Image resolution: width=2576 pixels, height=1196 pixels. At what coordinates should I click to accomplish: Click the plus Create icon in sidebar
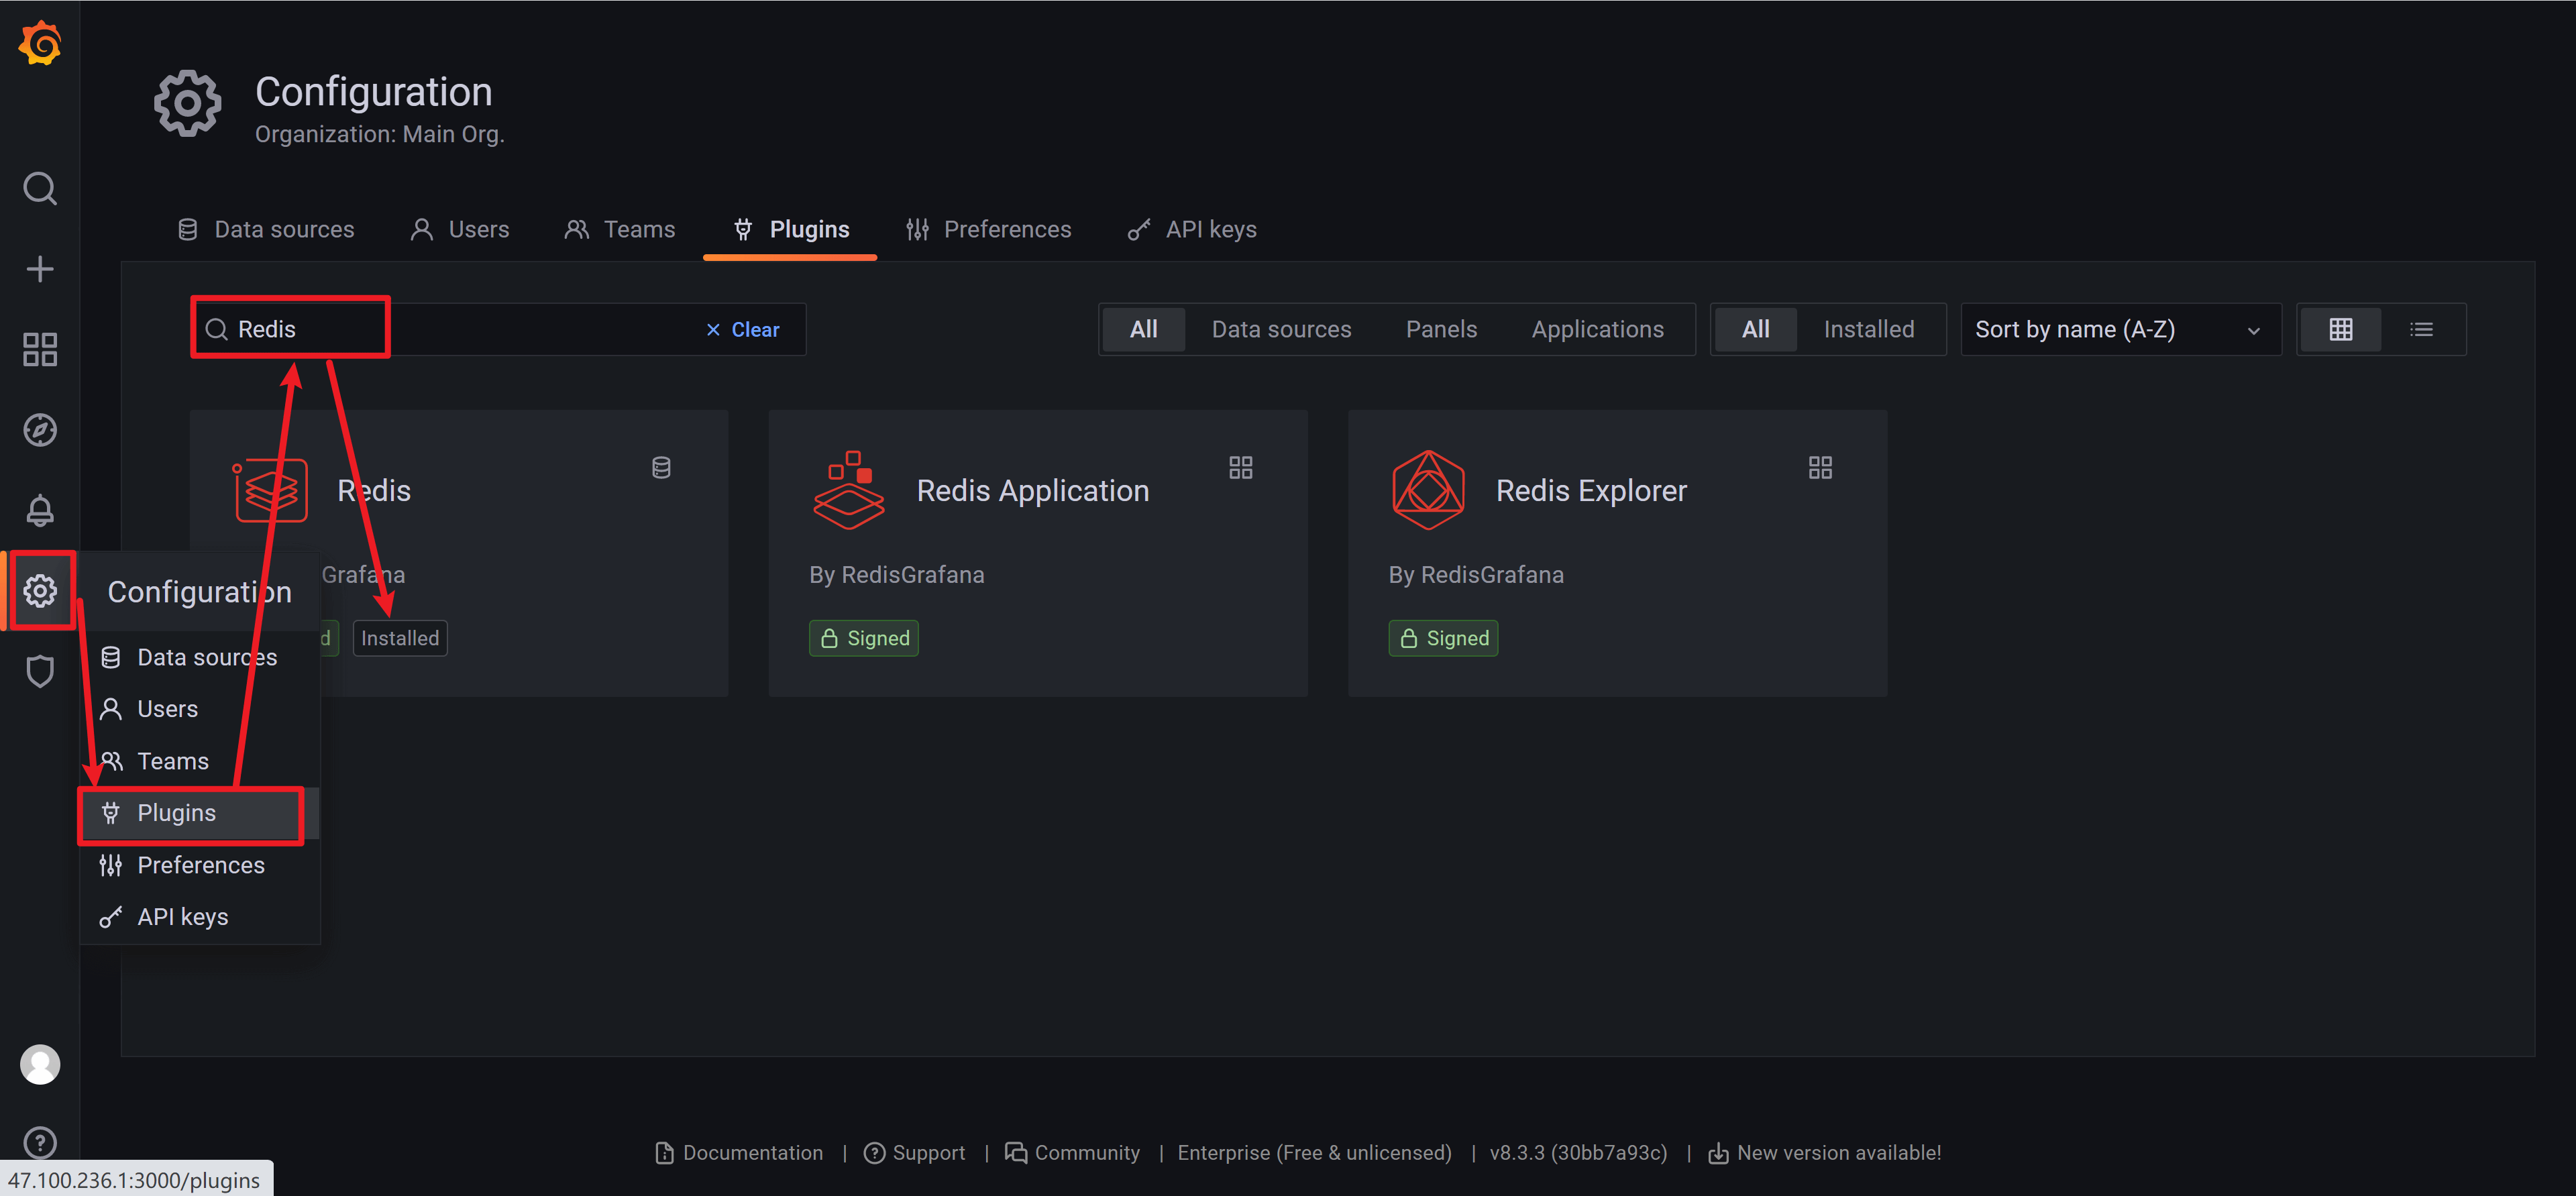(40, 269)
